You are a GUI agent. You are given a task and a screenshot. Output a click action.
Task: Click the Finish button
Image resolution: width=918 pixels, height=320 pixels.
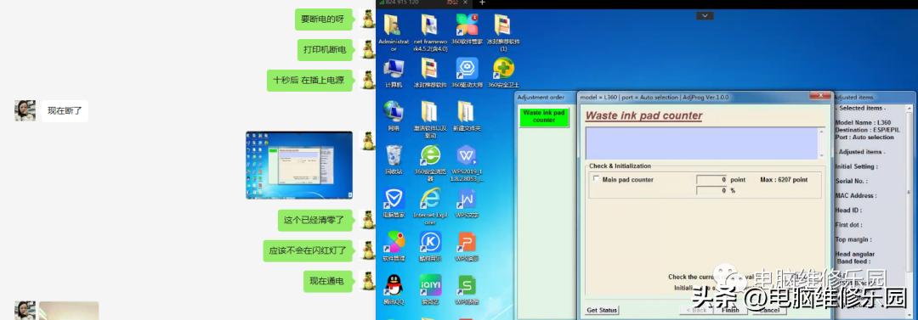pyautogui.click(x=731, y=310)
